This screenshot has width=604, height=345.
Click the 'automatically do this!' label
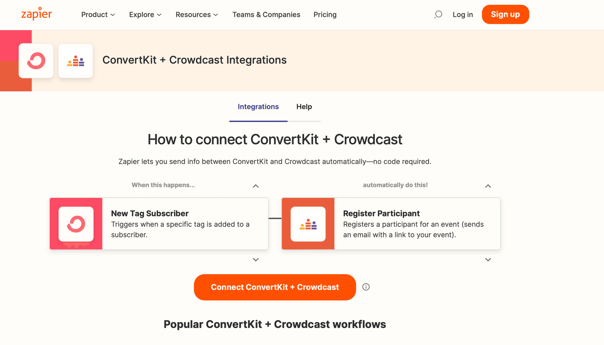tap(395, 185)
